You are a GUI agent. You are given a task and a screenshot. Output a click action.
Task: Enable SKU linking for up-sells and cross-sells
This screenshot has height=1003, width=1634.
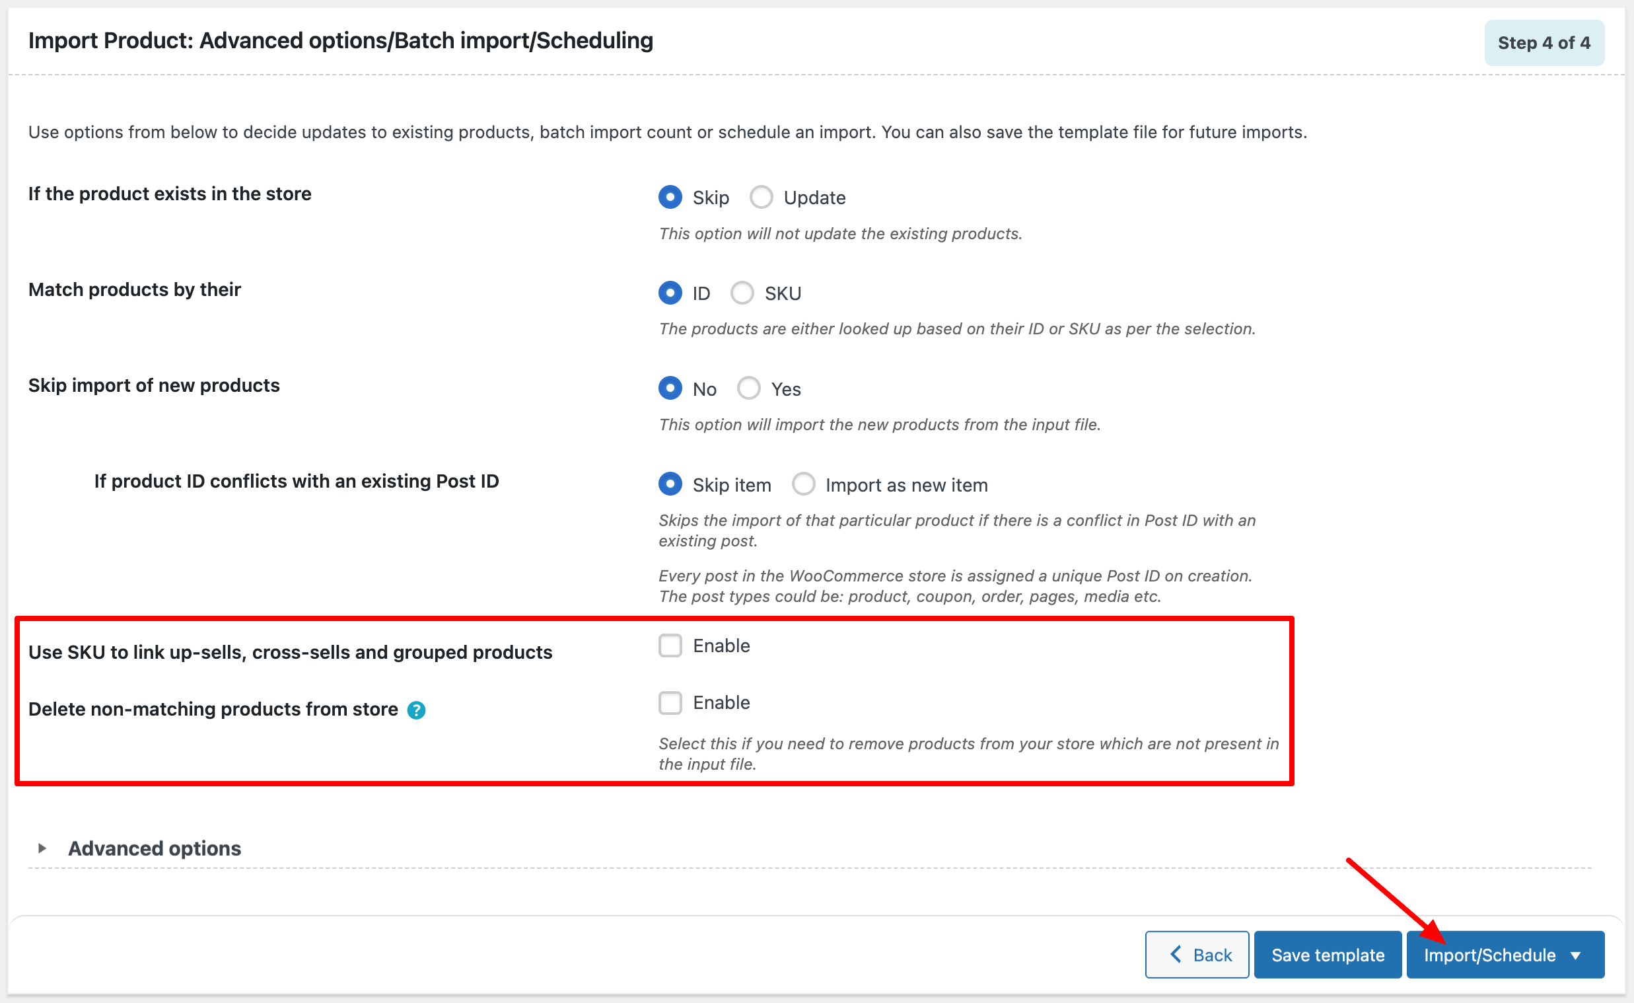[x=670, y=645]
